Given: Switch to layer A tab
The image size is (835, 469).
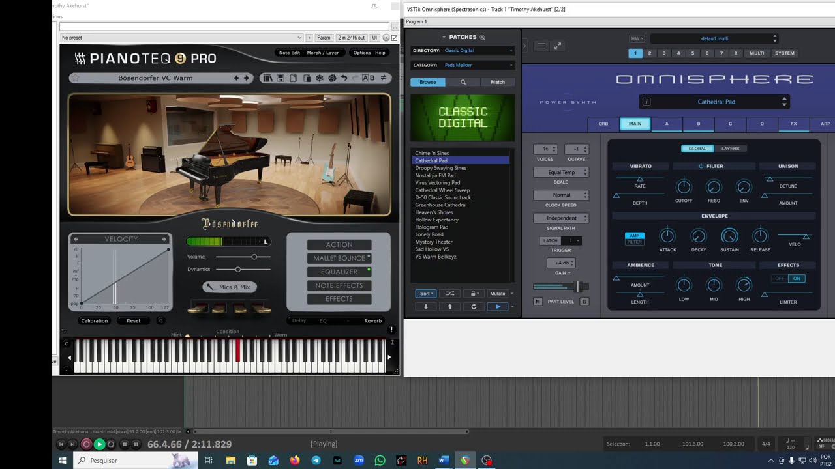Looking at the screenshot, I should (x=667, y=124).
